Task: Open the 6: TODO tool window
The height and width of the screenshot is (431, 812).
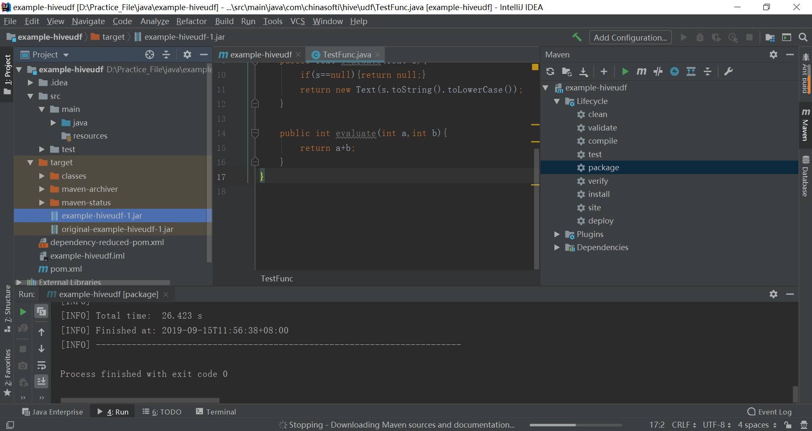Action: [x=162, y=412]
